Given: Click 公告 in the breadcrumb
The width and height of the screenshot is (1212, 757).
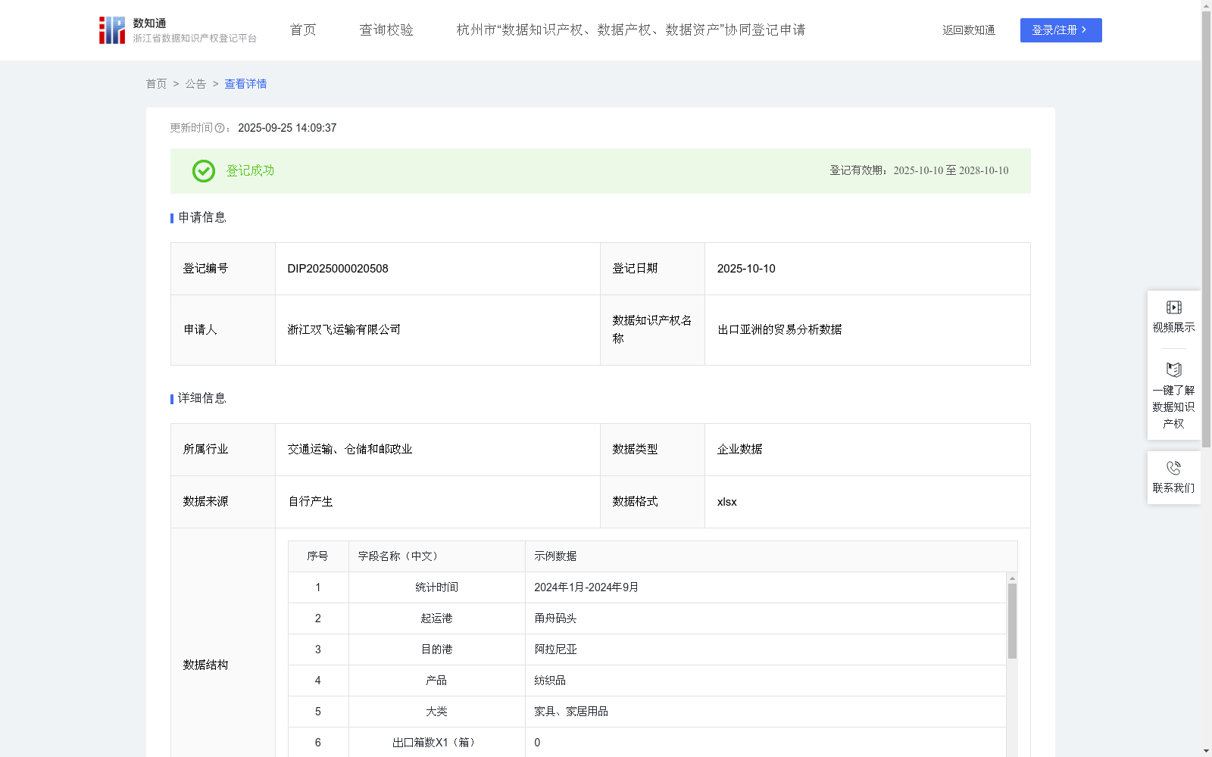Looking at the screenshot, I should point(195,84).
